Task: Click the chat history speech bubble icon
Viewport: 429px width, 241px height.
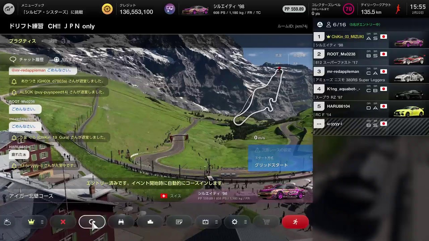Action: [x=13, y=60]
